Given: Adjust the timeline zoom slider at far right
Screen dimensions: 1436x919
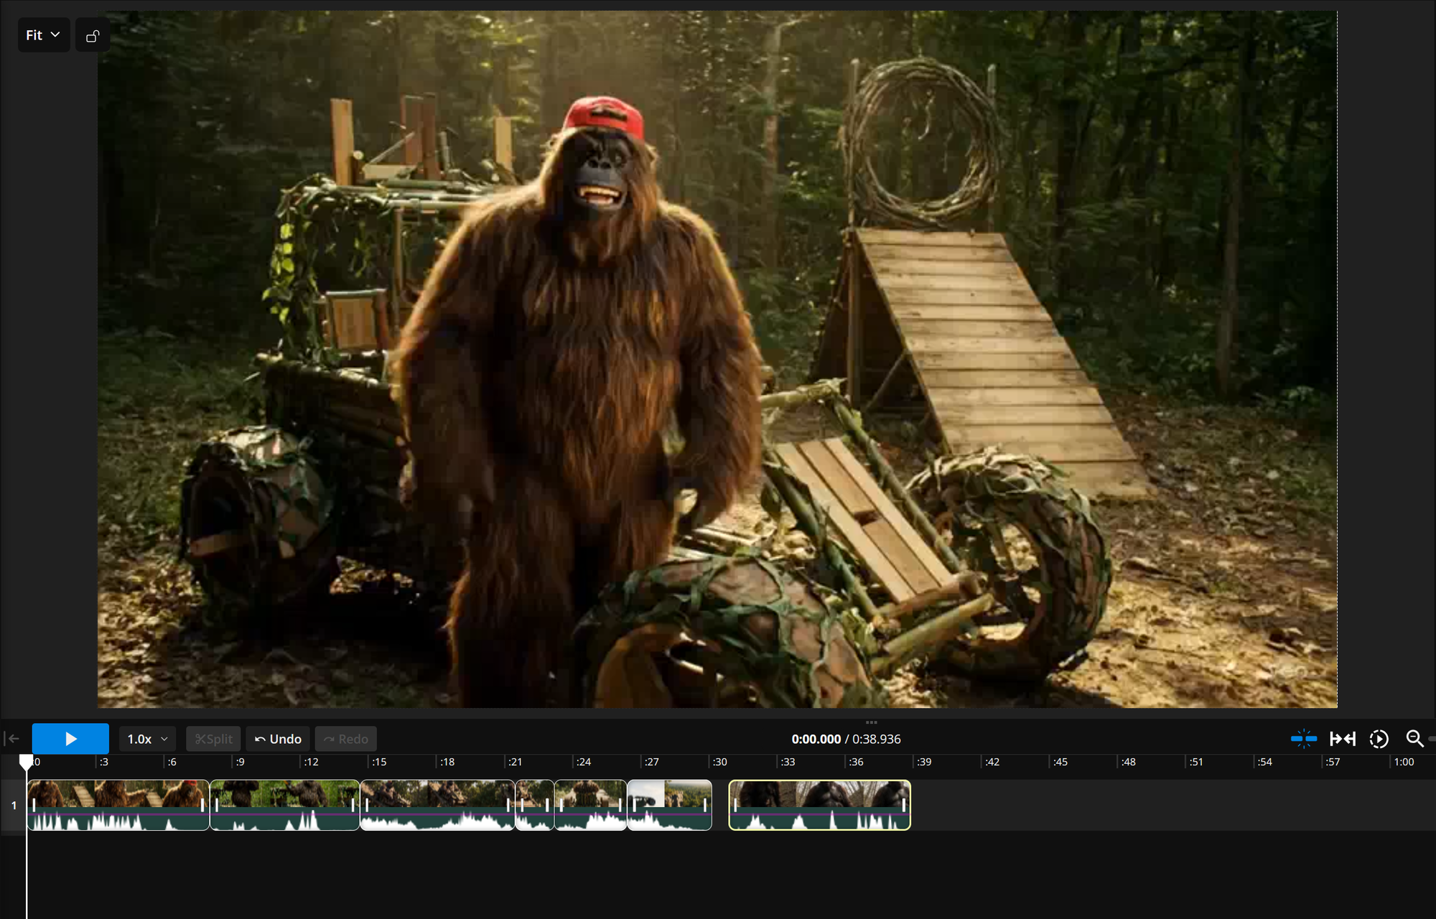Looking at the screenshot, I should pos(1432,737).
